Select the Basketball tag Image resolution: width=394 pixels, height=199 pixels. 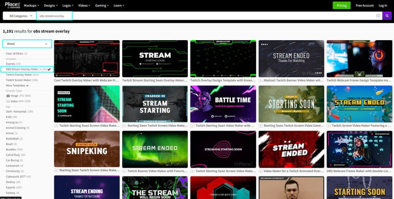[x=14, y=139]
